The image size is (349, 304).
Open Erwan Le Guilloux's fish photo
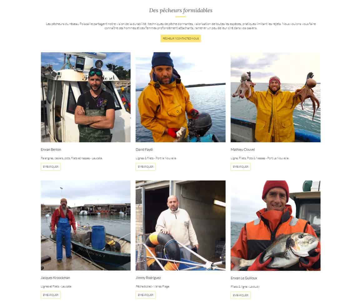pyautogui.click(x=276, y=225)
